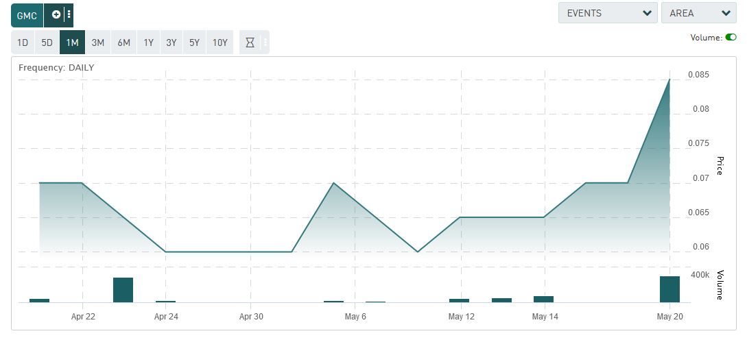Open the AREA chart type dropdown
This screenshot has width=747, height=340.
click(698, 13)
